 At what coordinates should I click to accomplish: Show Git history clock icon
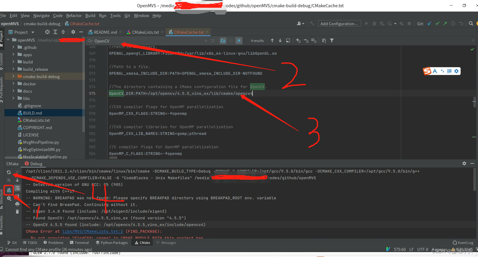[453, 23]
